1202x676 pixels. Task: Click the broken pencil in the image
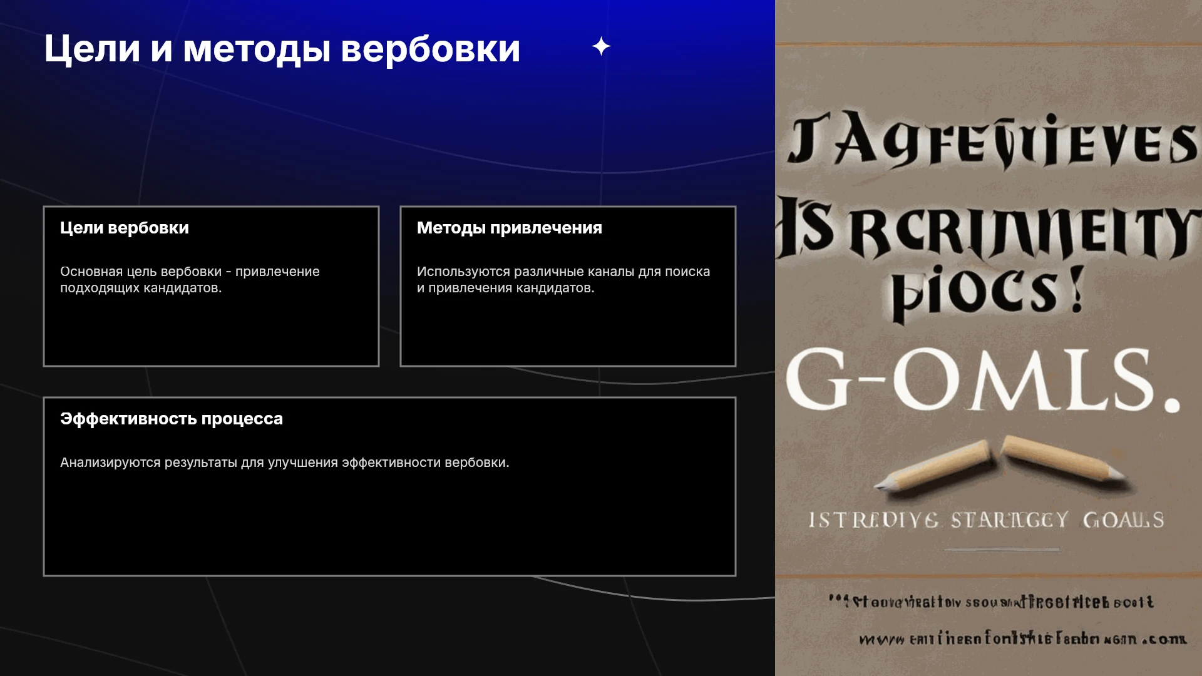tap(1000, 464)
